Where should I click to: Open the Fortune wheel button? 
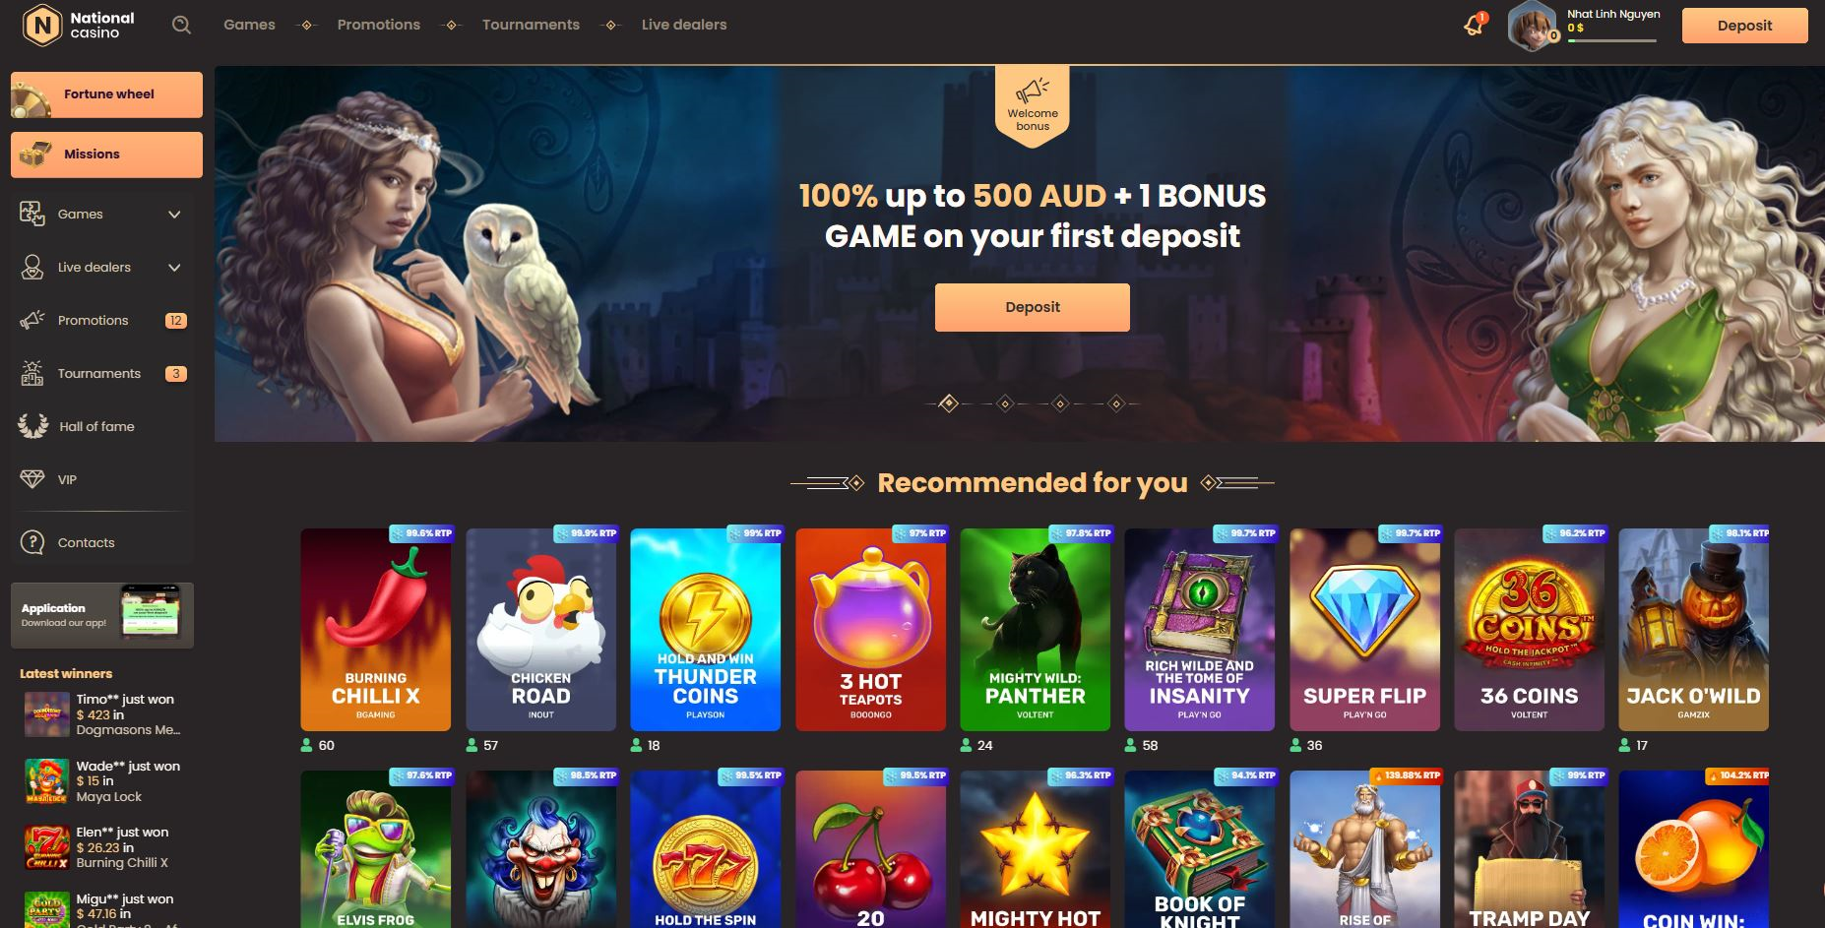click(x=106, y=94)
